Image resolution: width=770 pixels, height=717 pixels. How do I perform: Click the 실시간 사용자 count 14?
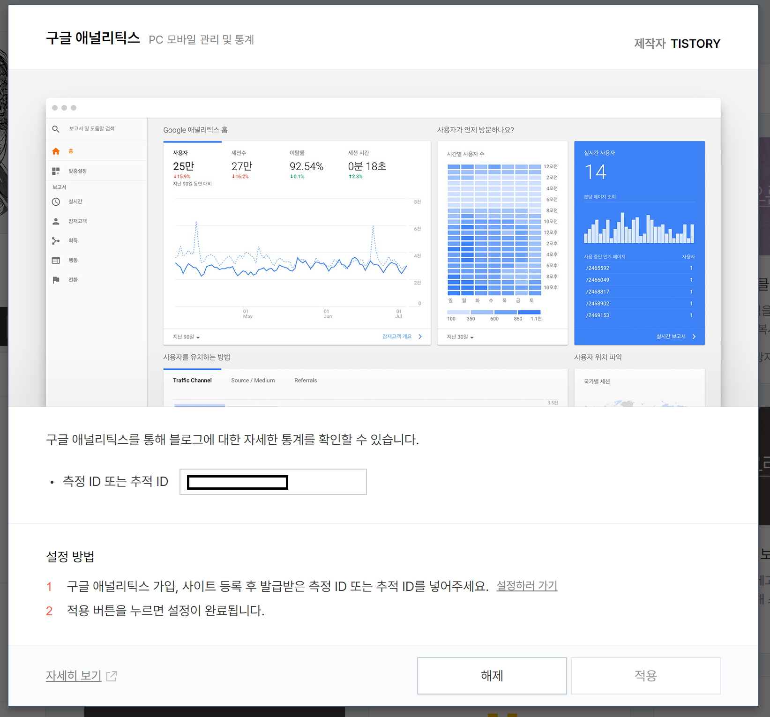(596, 172)
